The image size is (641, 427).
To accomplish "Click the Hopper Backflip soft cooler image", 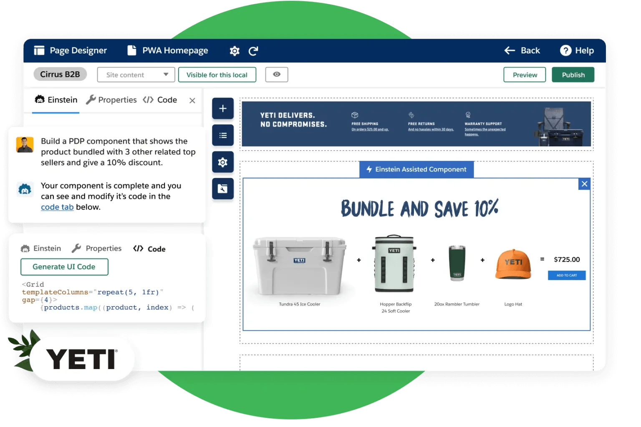I will pyautogui.click(x=394, y=263).
